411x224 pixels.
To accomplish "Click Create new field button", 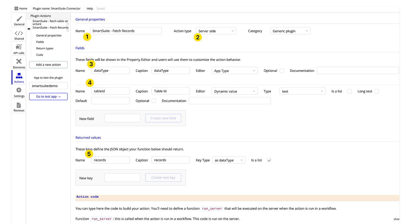I will coord(163,118).
